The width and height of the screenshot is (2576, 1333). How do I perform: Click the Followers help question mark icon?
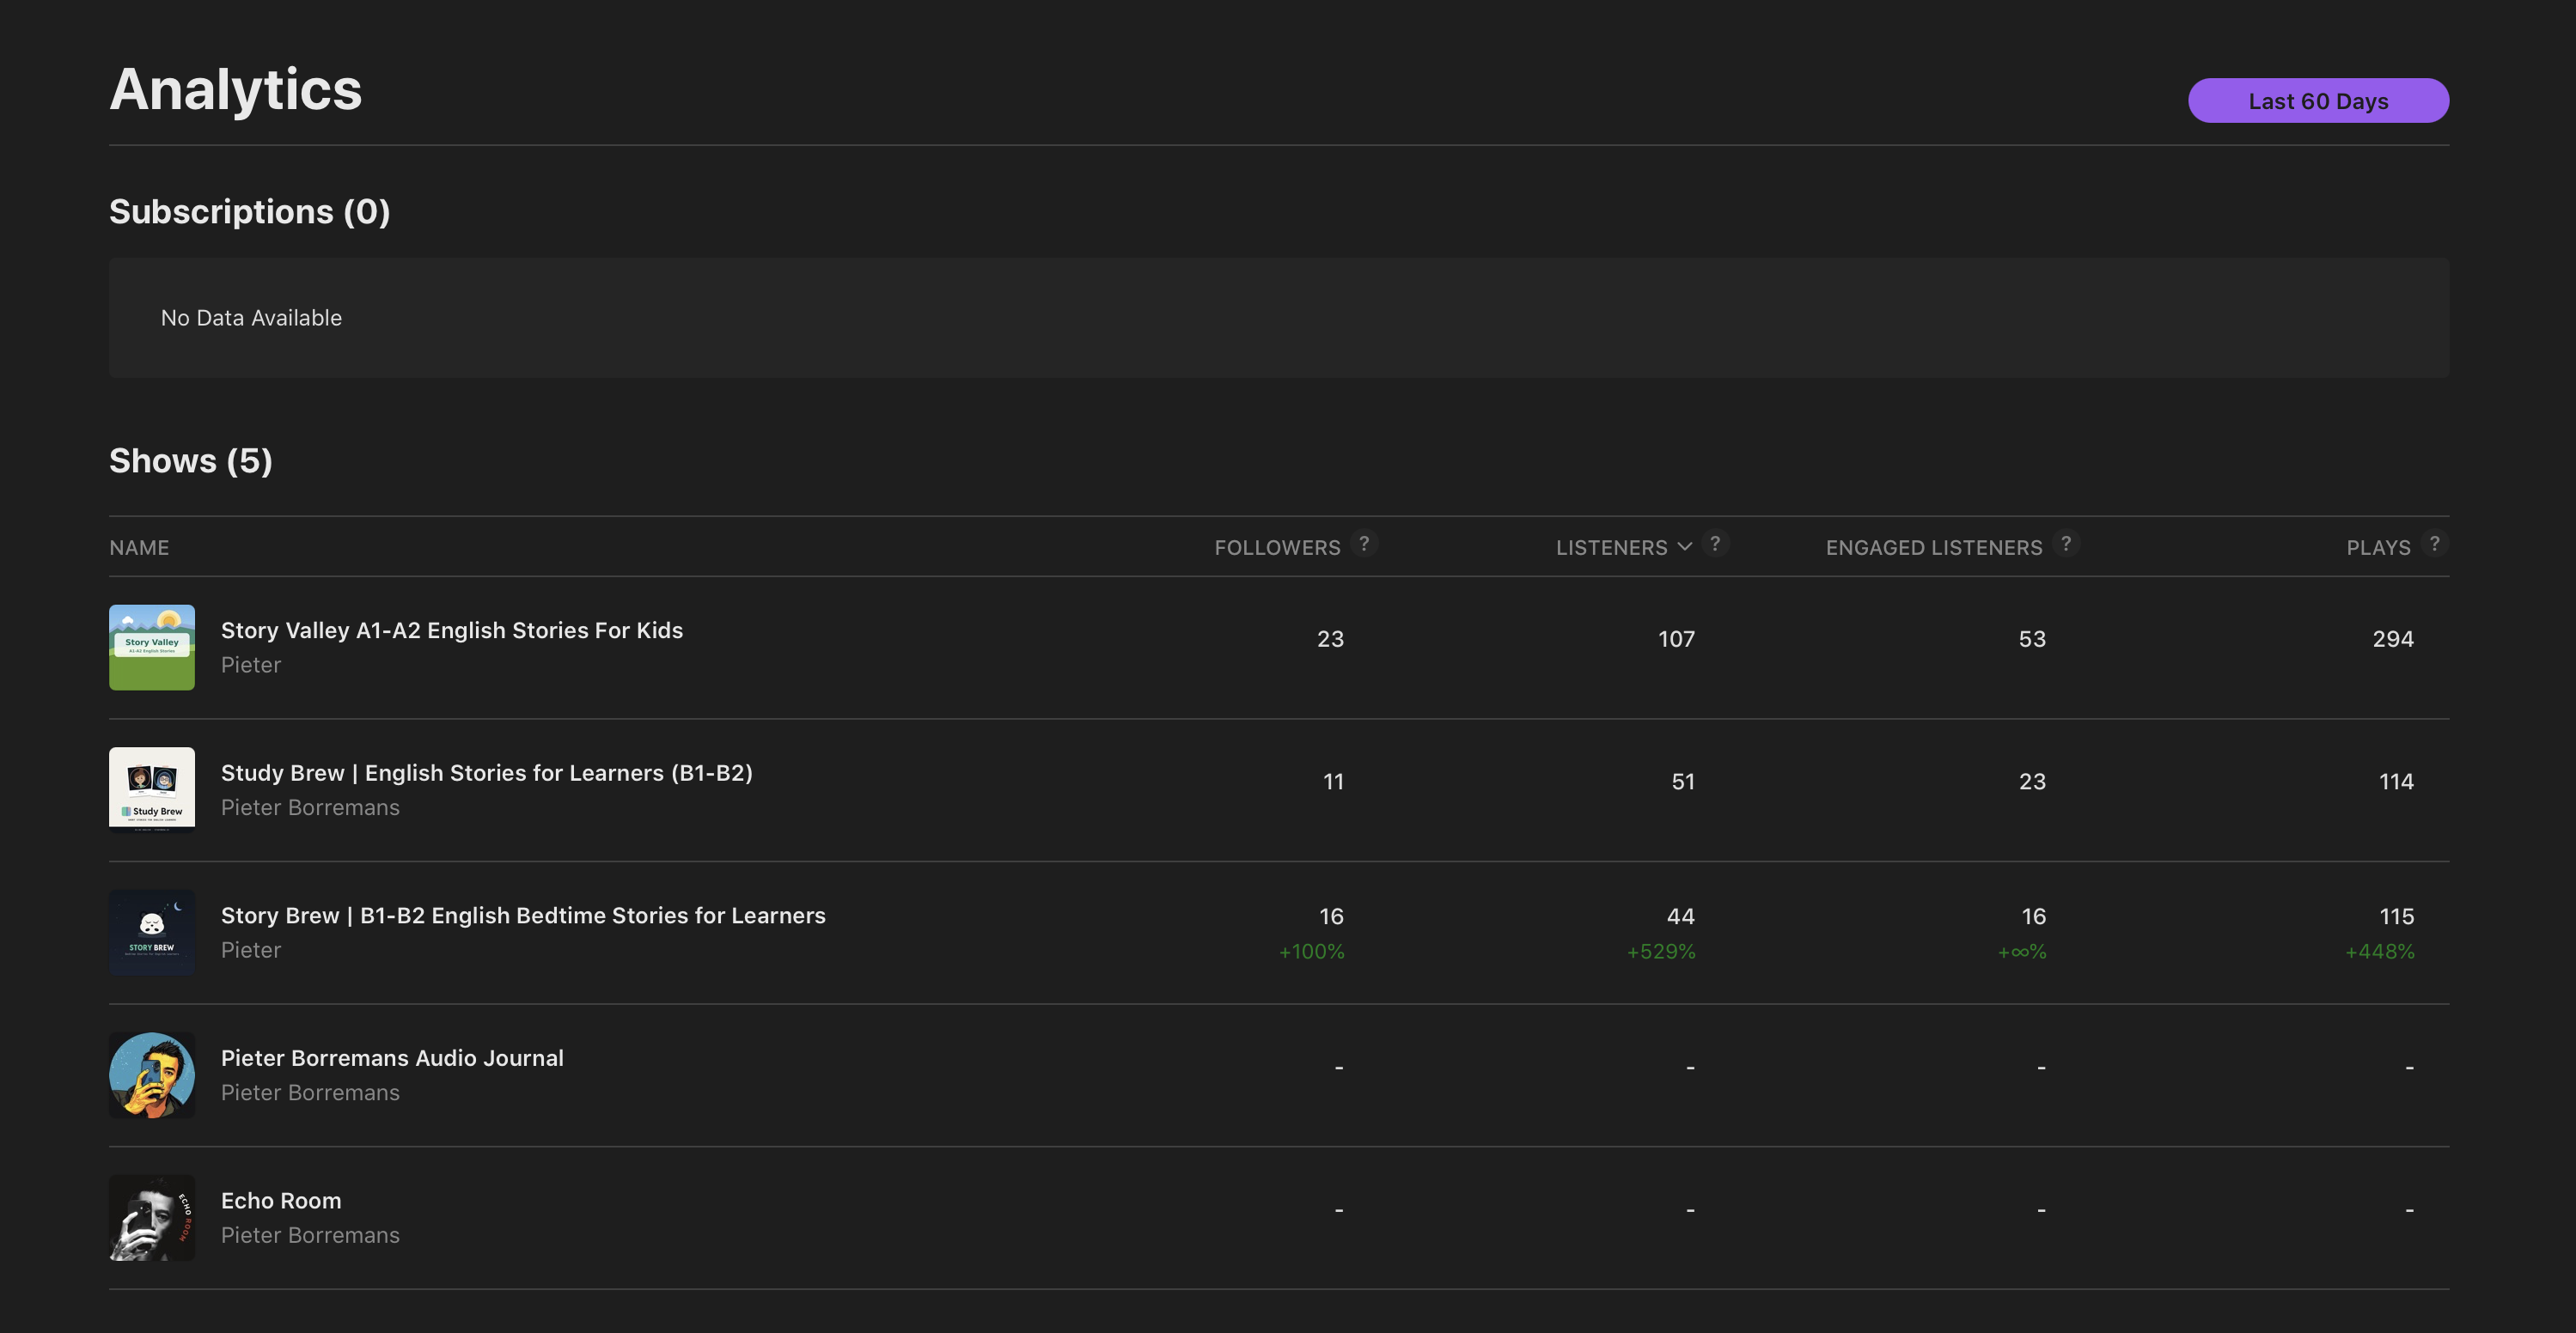point(1364,543)
